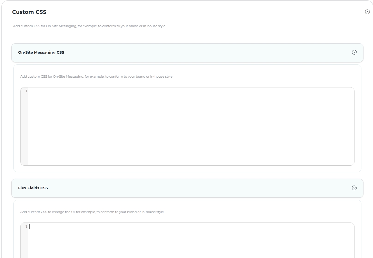Collapse the Custom CSS section chevron
Viewport: 373px width, 258px height.
pos(367,12)
